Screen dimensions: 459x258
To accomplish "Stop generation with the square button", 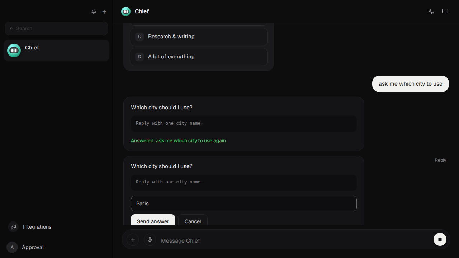I will click(440, 239).
